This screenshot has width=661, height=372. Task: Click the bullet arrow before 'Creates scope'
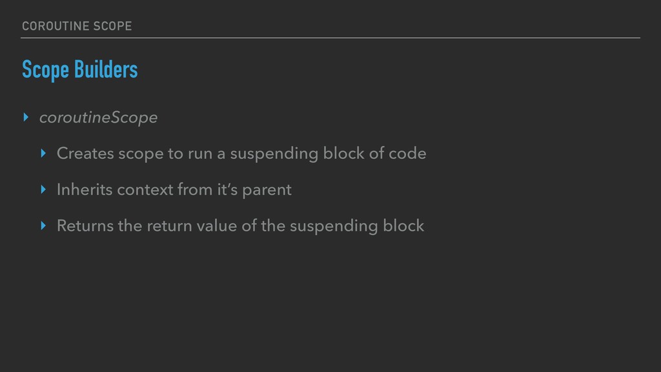click(43, 154)
